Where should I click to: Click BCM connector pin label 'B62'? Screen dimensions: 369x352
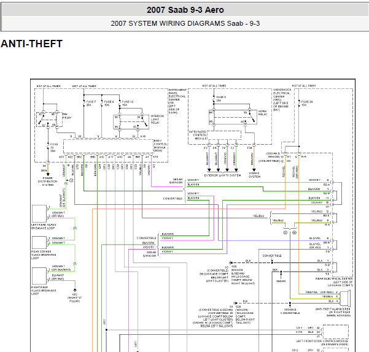[x=79, y=157]
